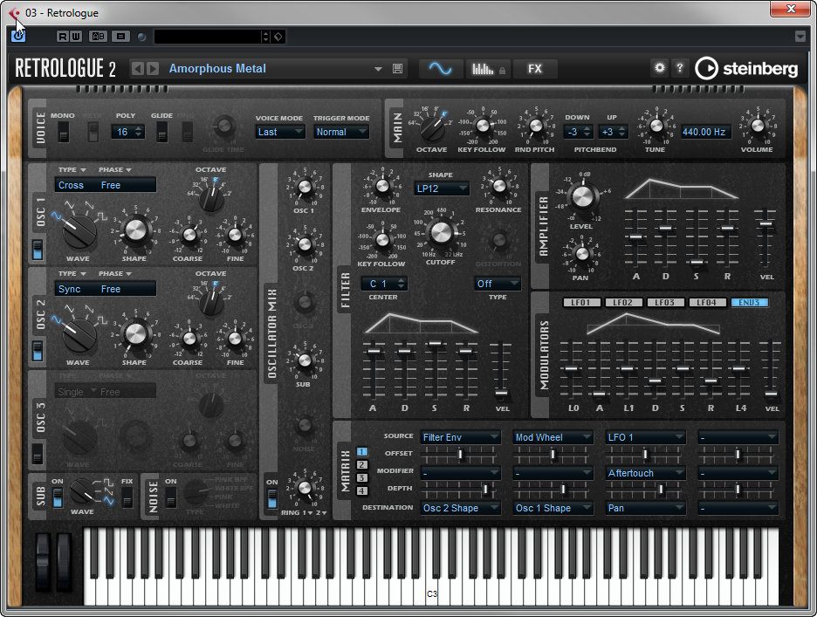This screenshot has height=617, width=817.
Task: Click the Glide Time knob
Action: (x=224, y=126)
